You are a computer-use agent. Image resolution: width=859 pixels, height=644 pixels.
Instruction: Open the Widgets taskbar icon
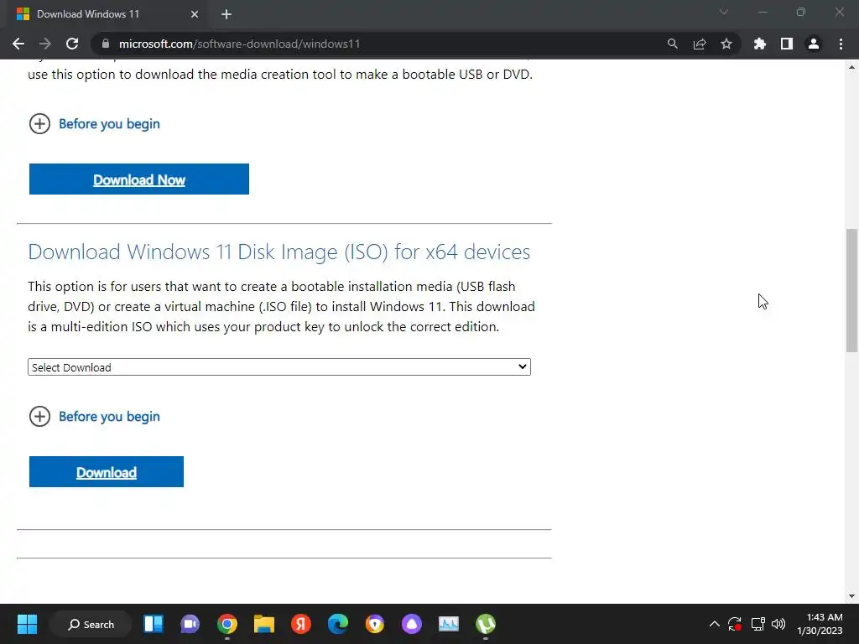(154, 624)
